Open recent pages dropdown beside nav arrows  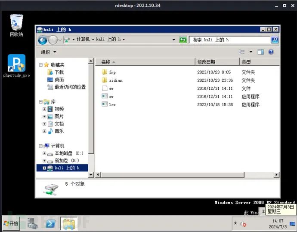[60, 40]
